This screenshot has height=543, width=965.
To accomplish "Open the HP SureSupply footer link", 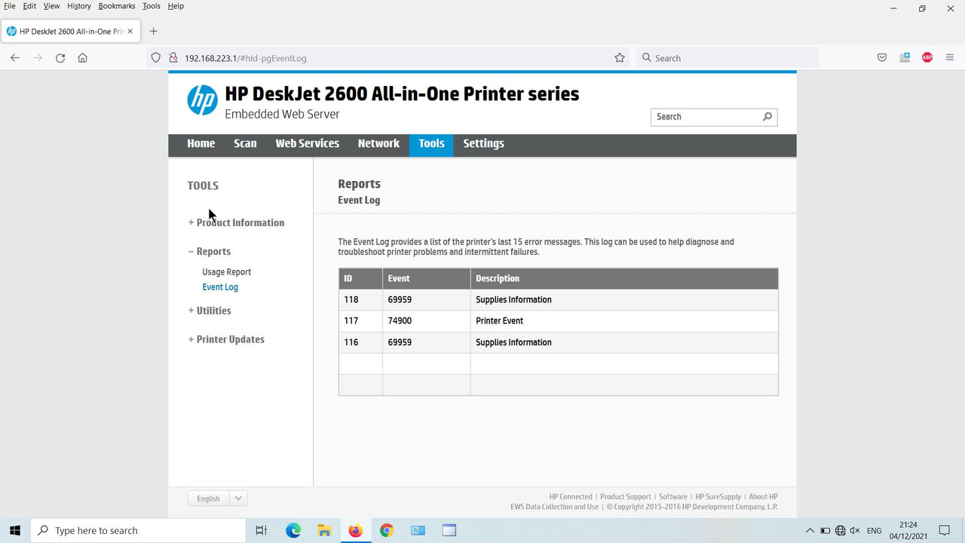I will [x=718, y=497].
